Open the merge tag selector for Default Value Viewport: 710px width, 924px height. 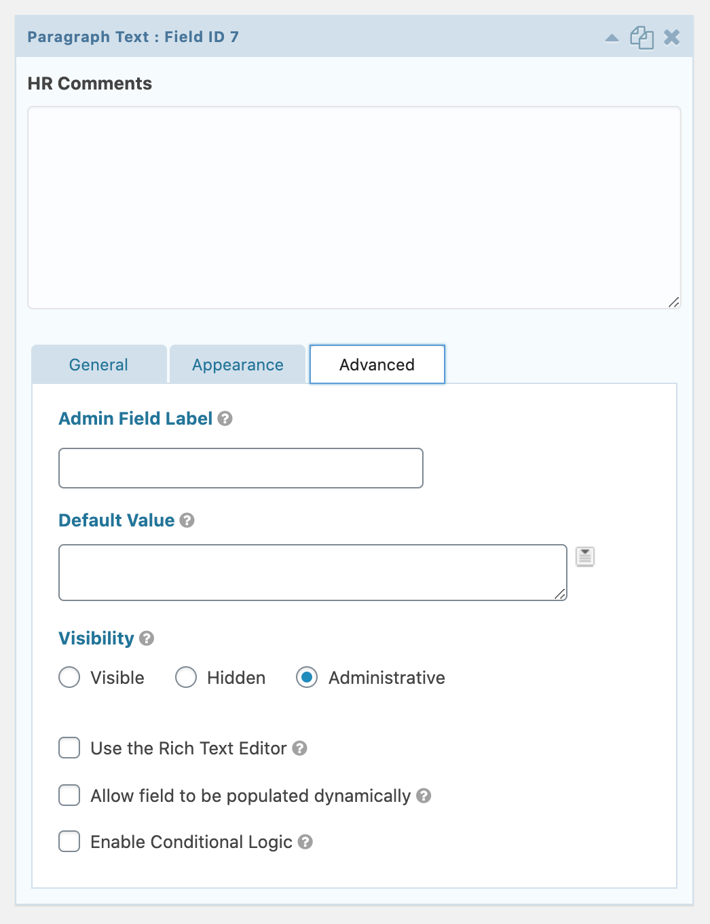tap(585, 557)
